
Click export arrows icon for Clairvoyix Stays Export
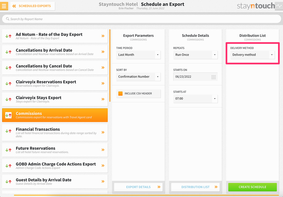coord(8,99)
